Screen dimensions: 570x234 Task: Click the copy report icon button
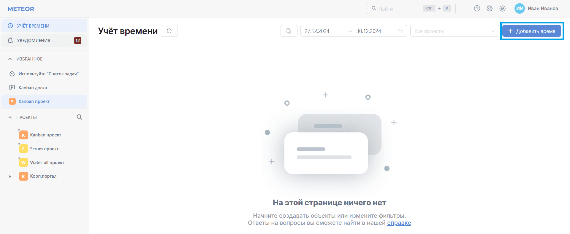pos(289,31)
